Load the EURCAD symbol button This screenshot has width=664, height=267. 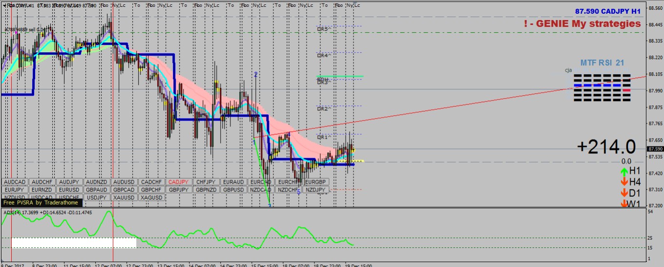point(261,182)
